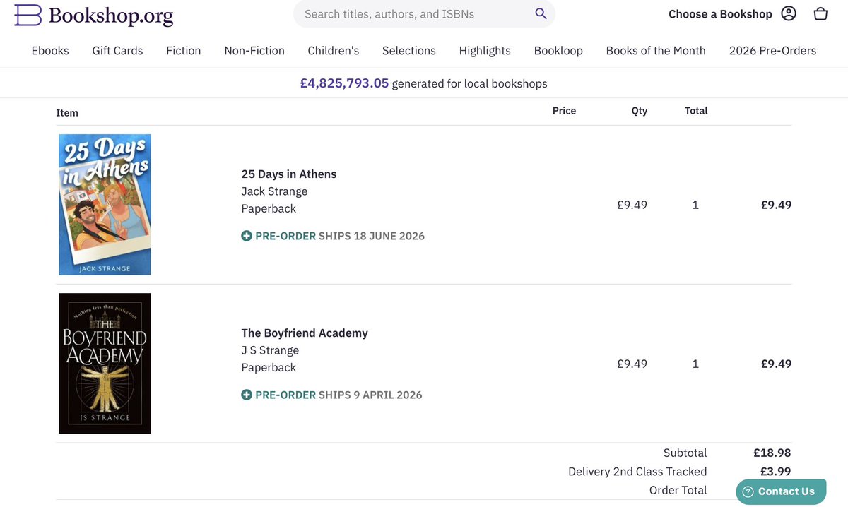
Task: Open the 2026 Pre-Orders page
Action: click(x=772, y=50)
